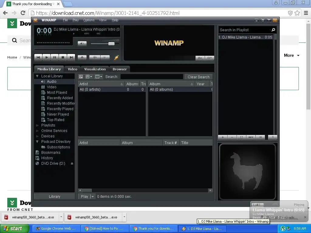Viewport: 311px width, 233px height.
Task: Select Video in Local Library tree
Action: pos(52,87)
